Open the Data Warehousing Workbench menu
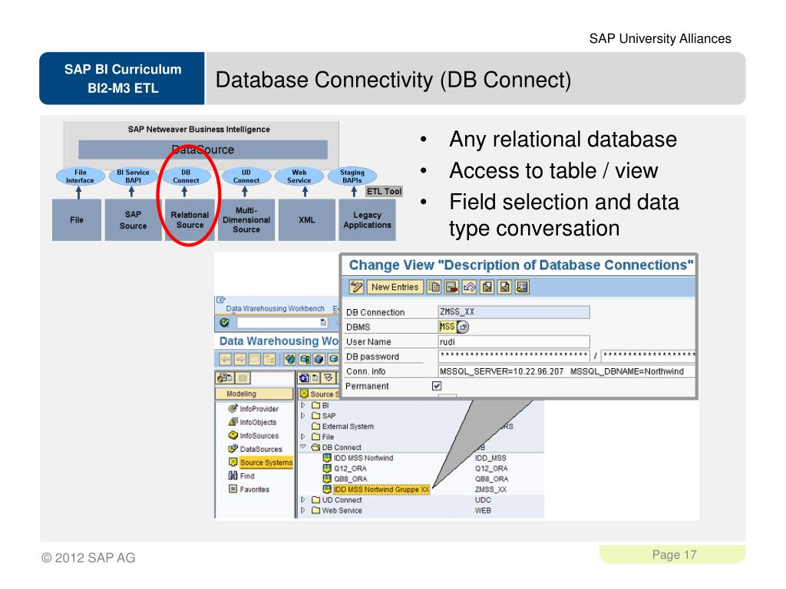 tap(276, 308)
